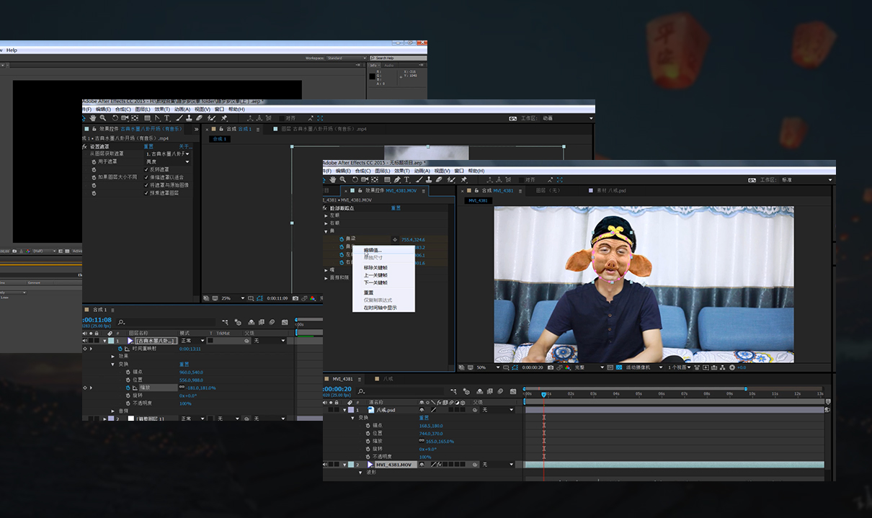Screen dimensions: 872x518
Task: Click the timeline search magnifier in middle window
Action: click(x=121, y=322)
